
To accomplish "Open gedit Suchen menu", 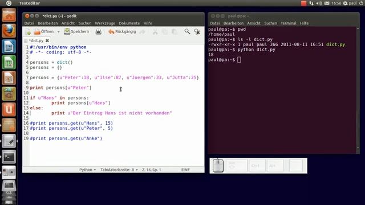I will click(x=85, y=23).
